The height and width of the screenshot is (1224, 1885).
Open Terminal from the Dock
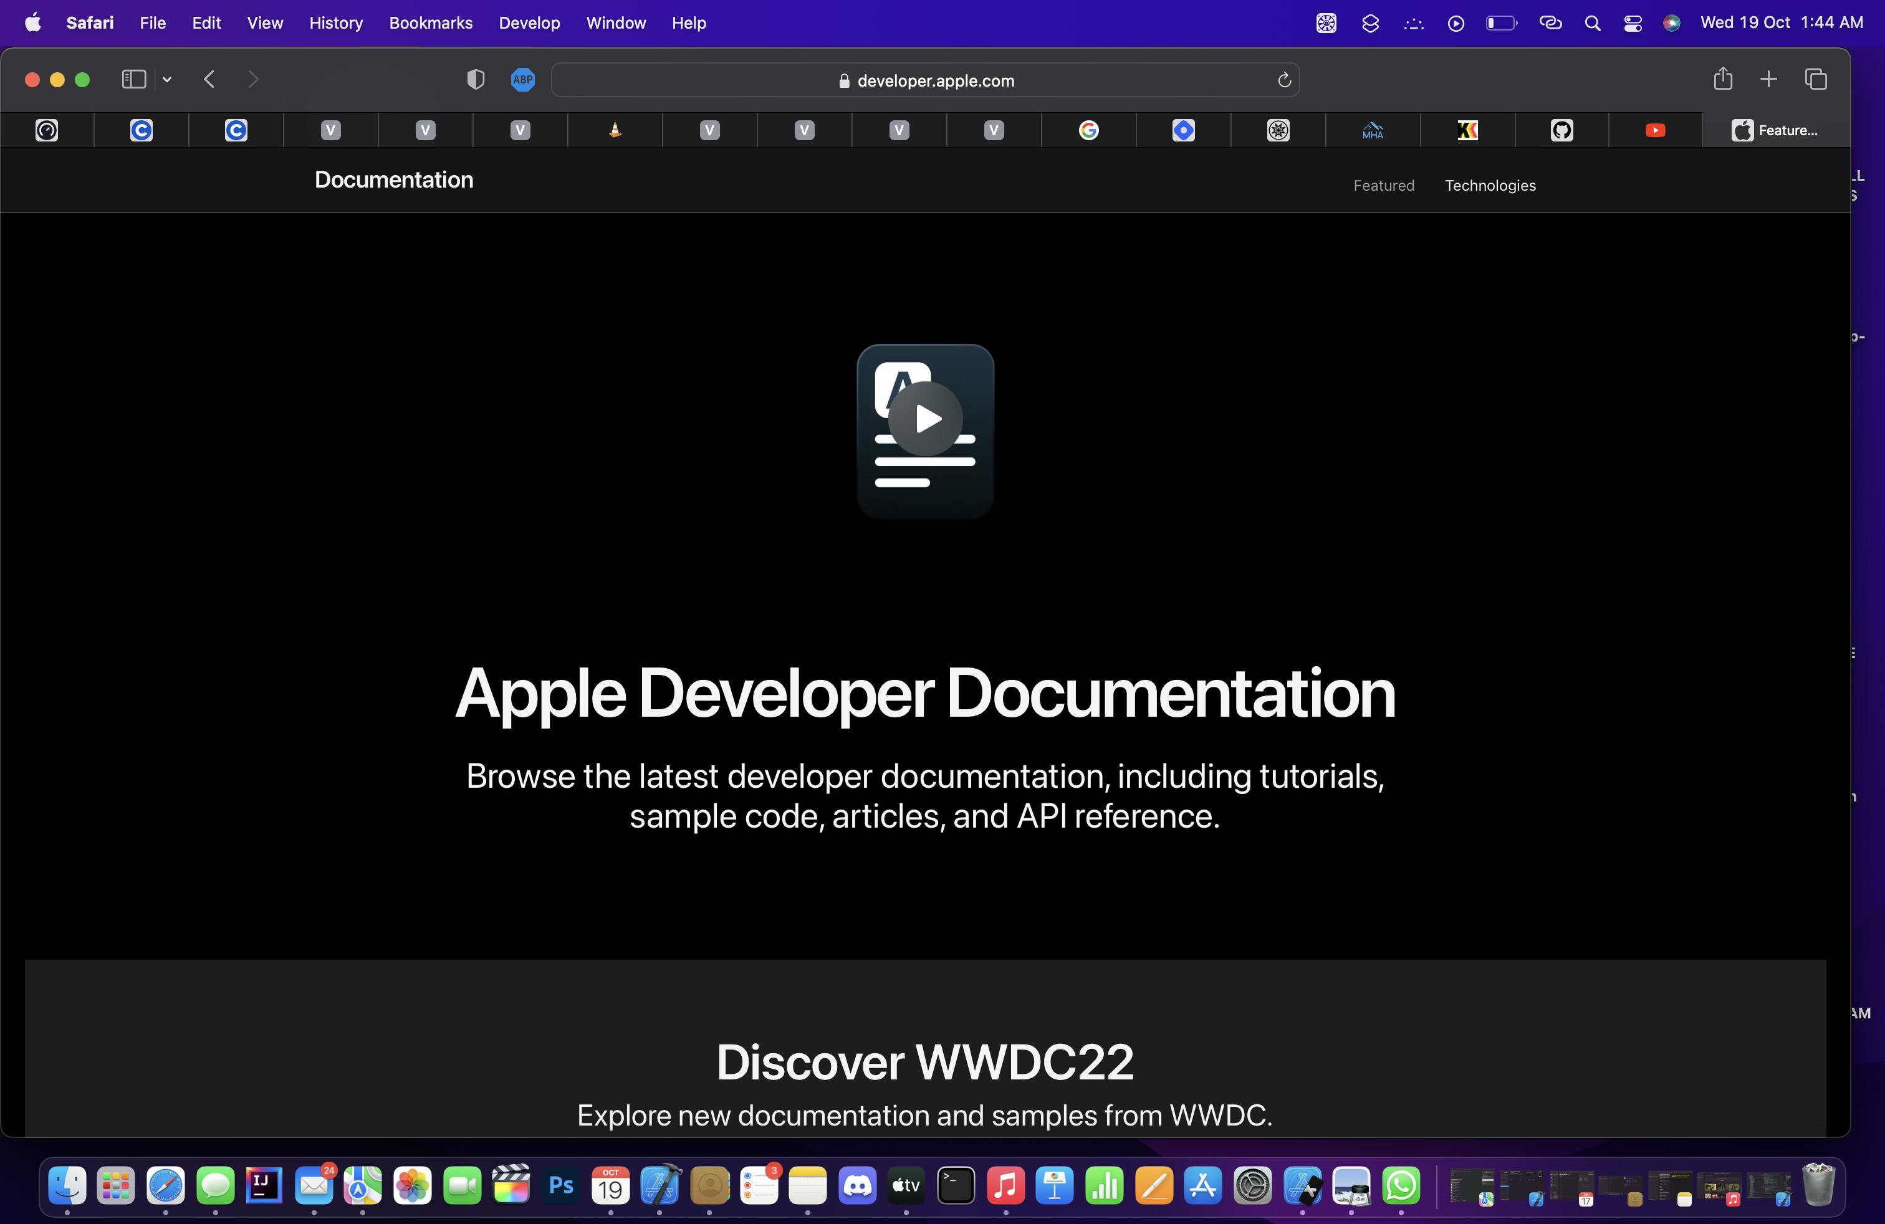click(956, 1185)
